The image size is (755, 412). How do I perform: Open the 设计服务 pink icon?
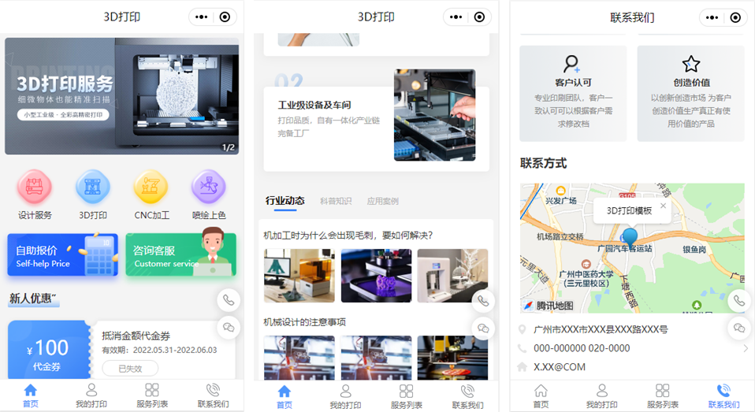(x=34, y=186)
